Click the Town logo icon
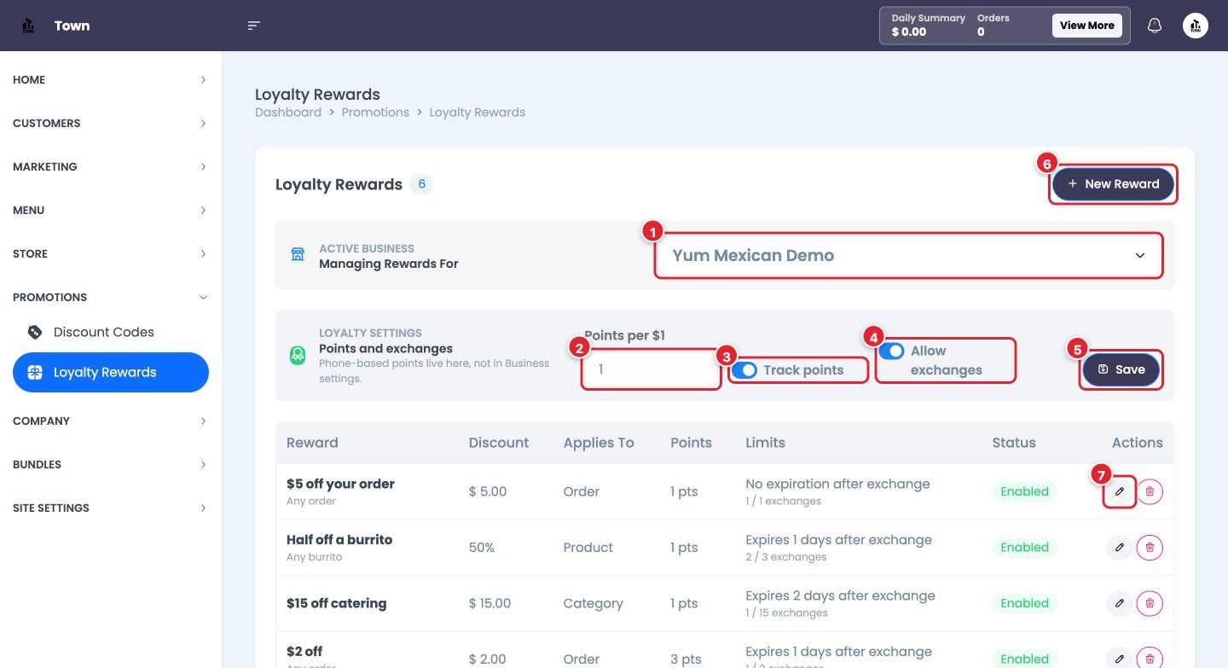Image resolution: width=1228 pixels, height=668 pixels. coord(28,26)
